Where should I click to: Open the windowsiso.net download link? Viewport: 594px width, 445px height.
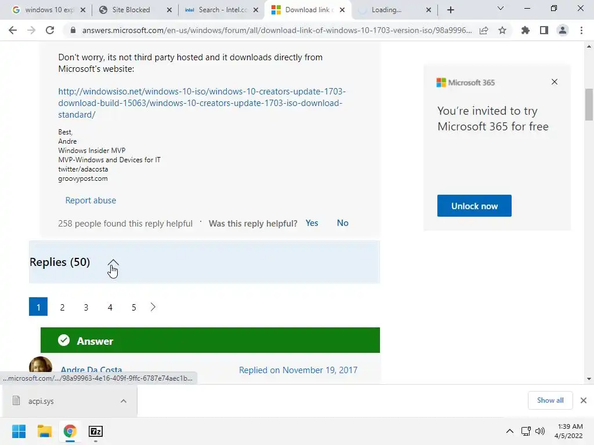pos(202,103)
